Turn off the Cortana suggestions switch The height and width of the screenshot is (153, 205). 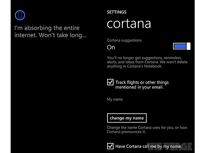tap(182, 46)
